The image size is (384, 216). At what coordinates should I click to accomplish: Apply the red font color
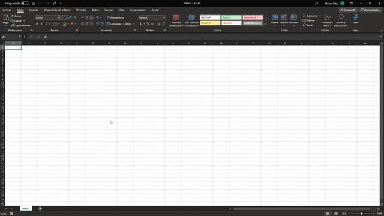point(72,24)
